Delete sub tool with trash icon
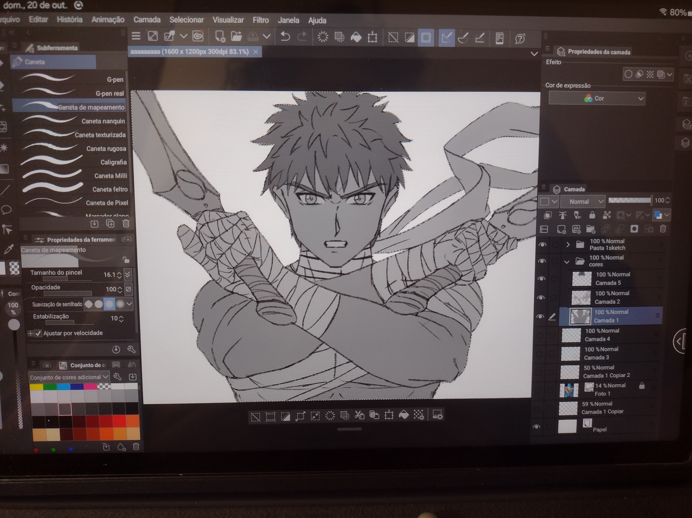Image resolution: width=692 pixels, height=518 pixels. (126, 224)
